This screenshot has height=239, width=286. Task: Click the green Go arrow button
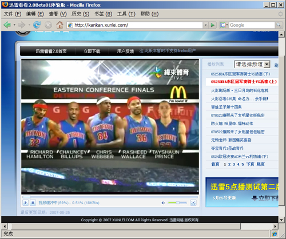click(213, 25)
